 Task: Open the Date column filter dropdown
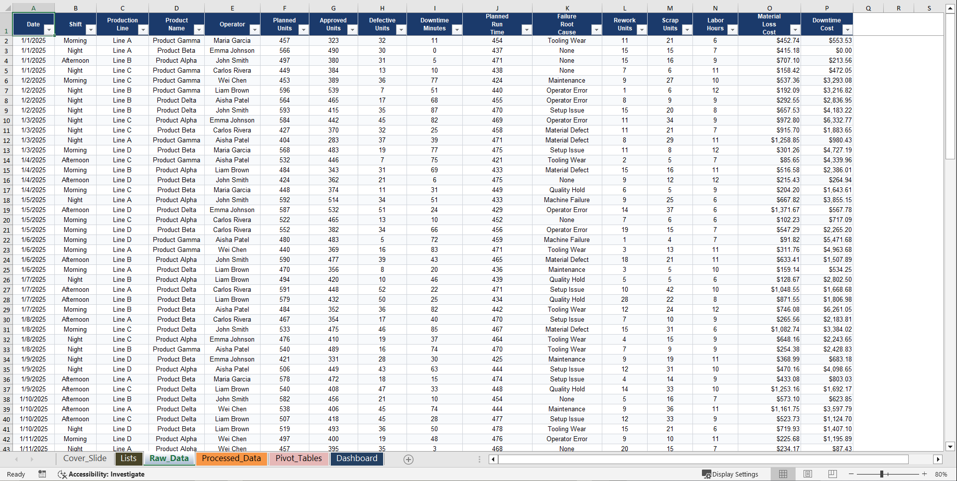click(x=49, y=30)
